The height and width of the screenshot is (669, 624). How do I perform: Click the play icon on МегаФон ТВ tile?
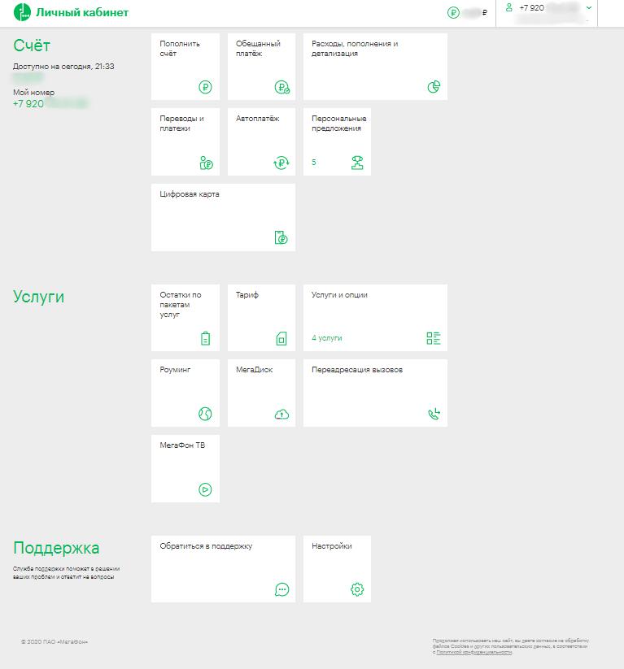205,489
